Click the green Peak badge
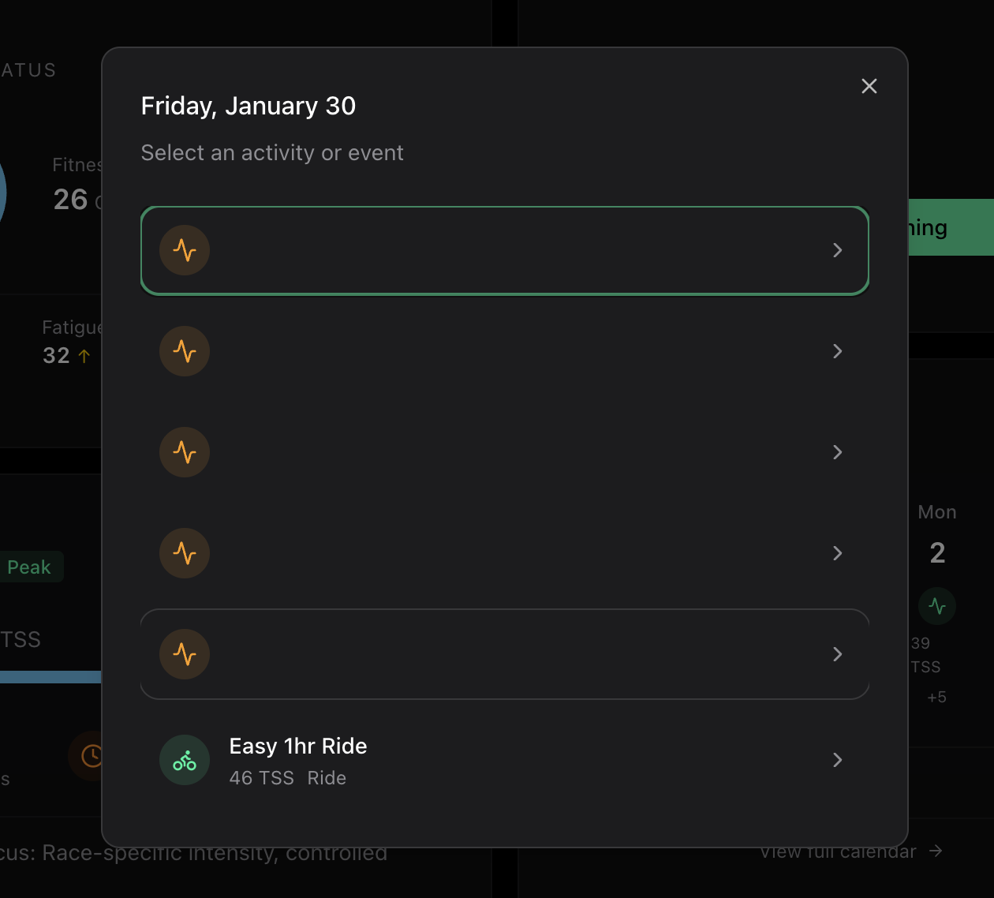This screenshot has width=994, height=898. (x=28, y=567)
